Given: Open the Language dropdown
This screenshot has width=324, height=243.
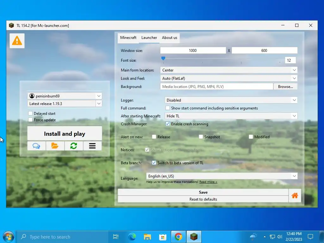Looking at the screenshot, I should coord(222,176).
